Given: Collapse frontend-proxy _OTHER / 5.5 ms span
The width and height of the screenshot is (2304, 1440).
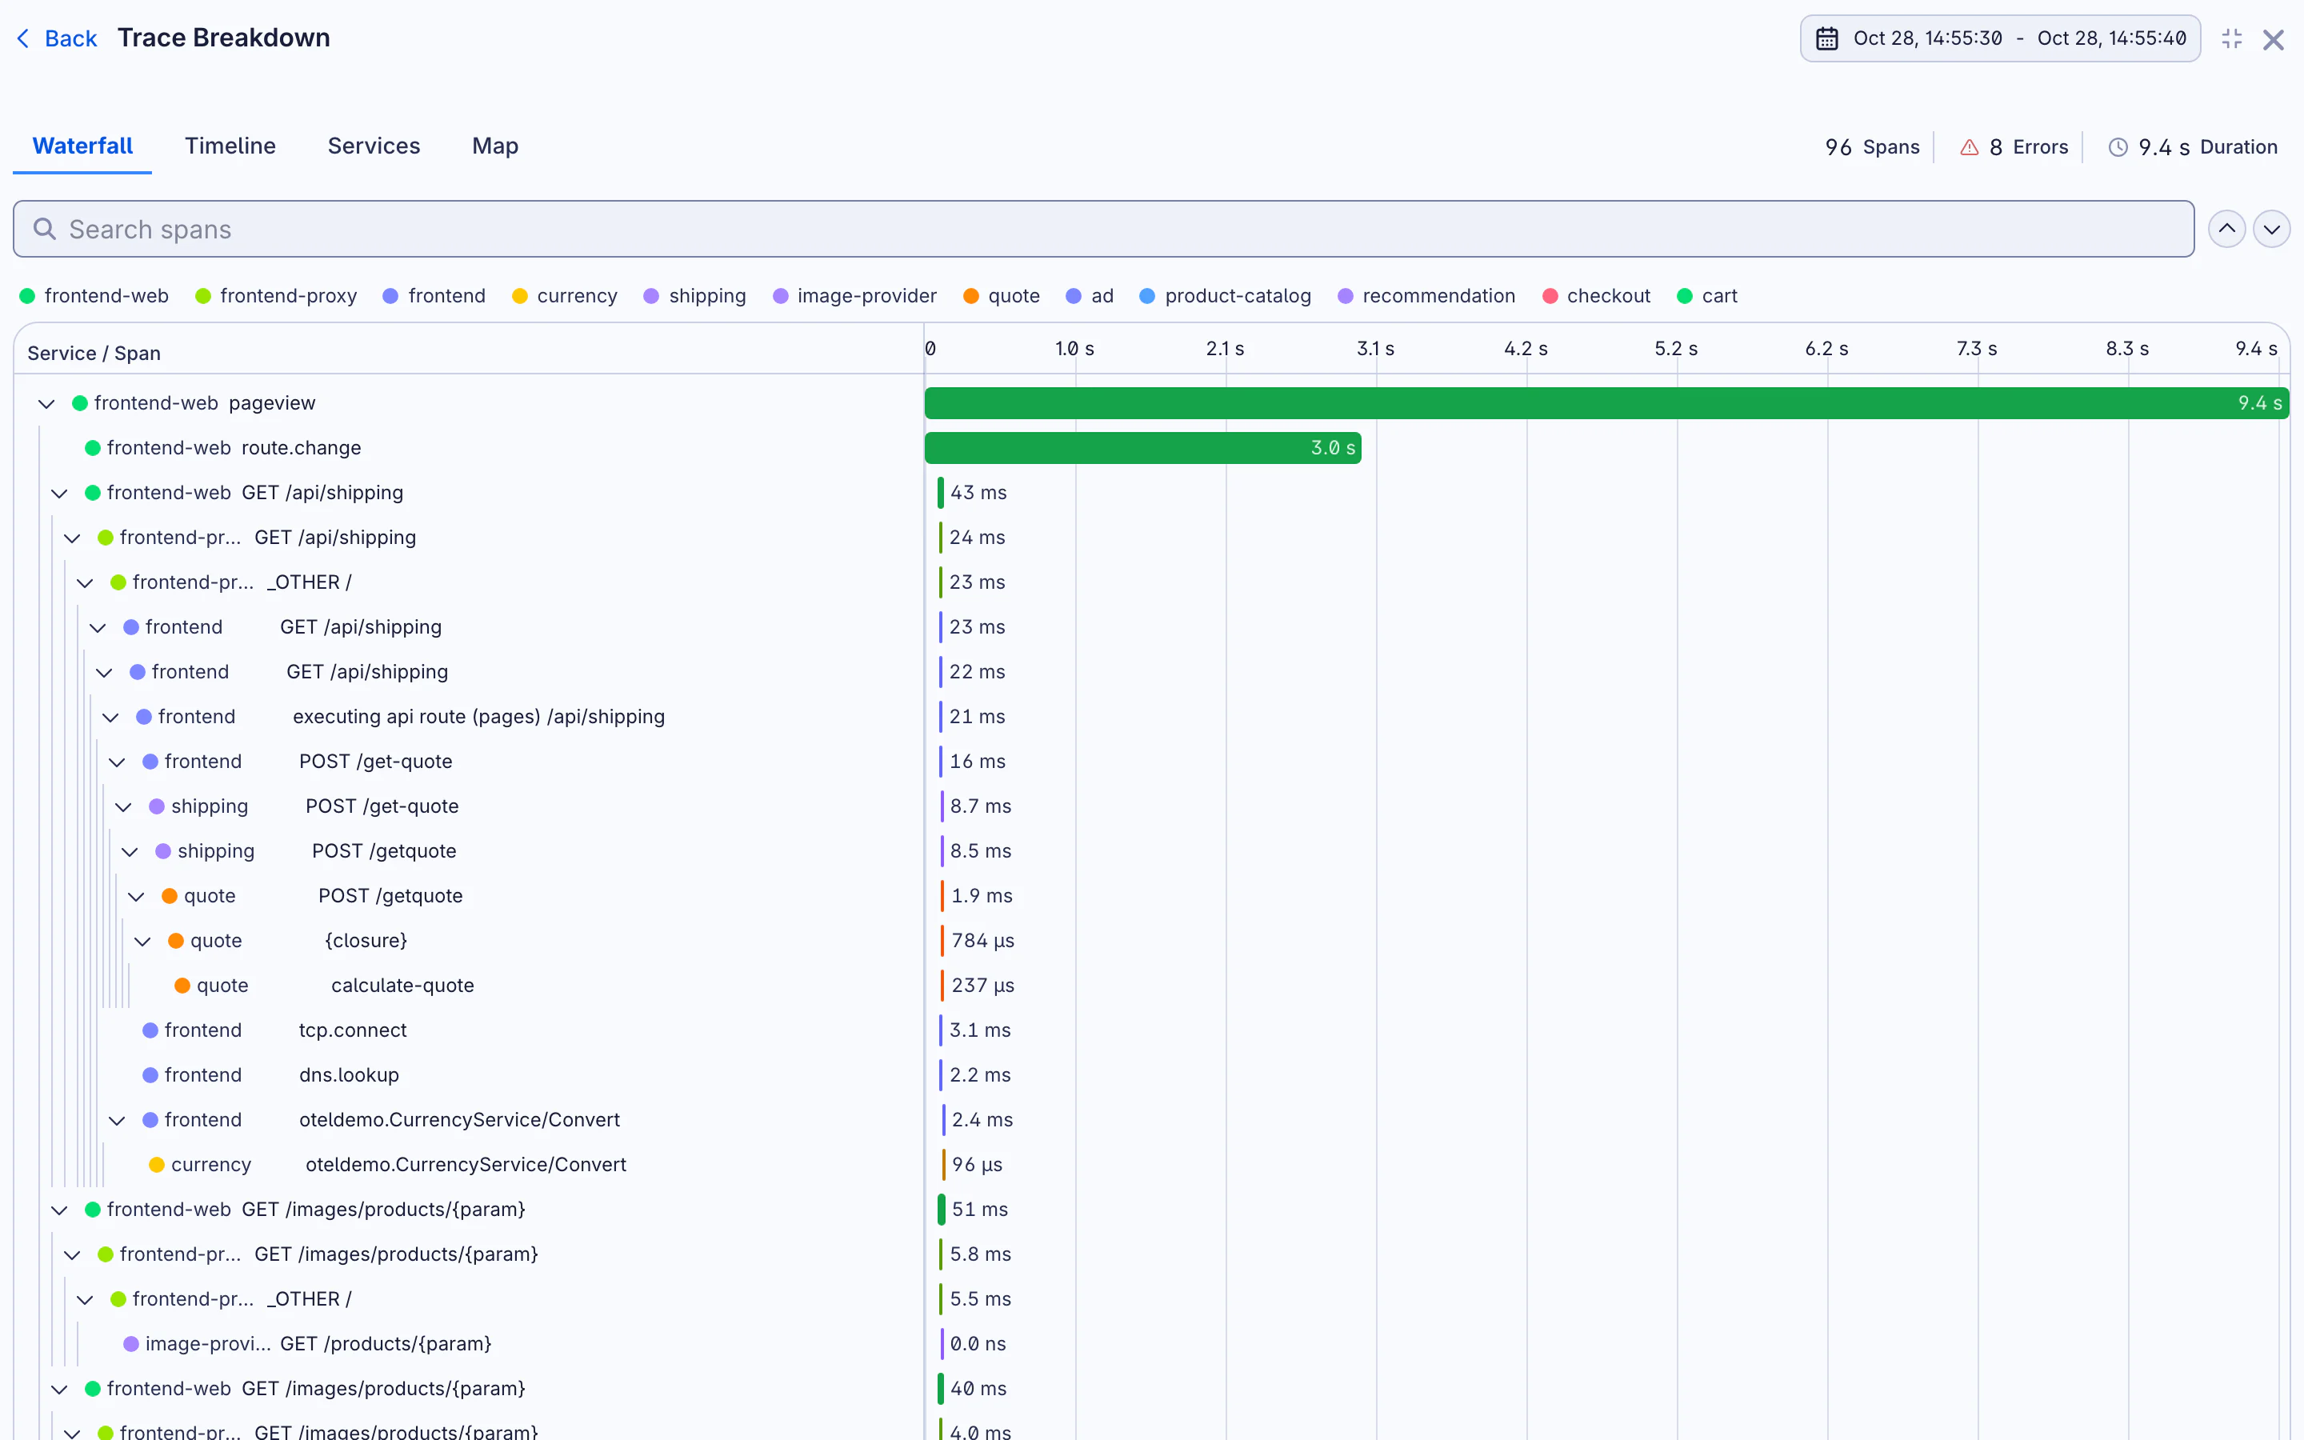Looking at the screenshot, I should [x=85, y=1298].
